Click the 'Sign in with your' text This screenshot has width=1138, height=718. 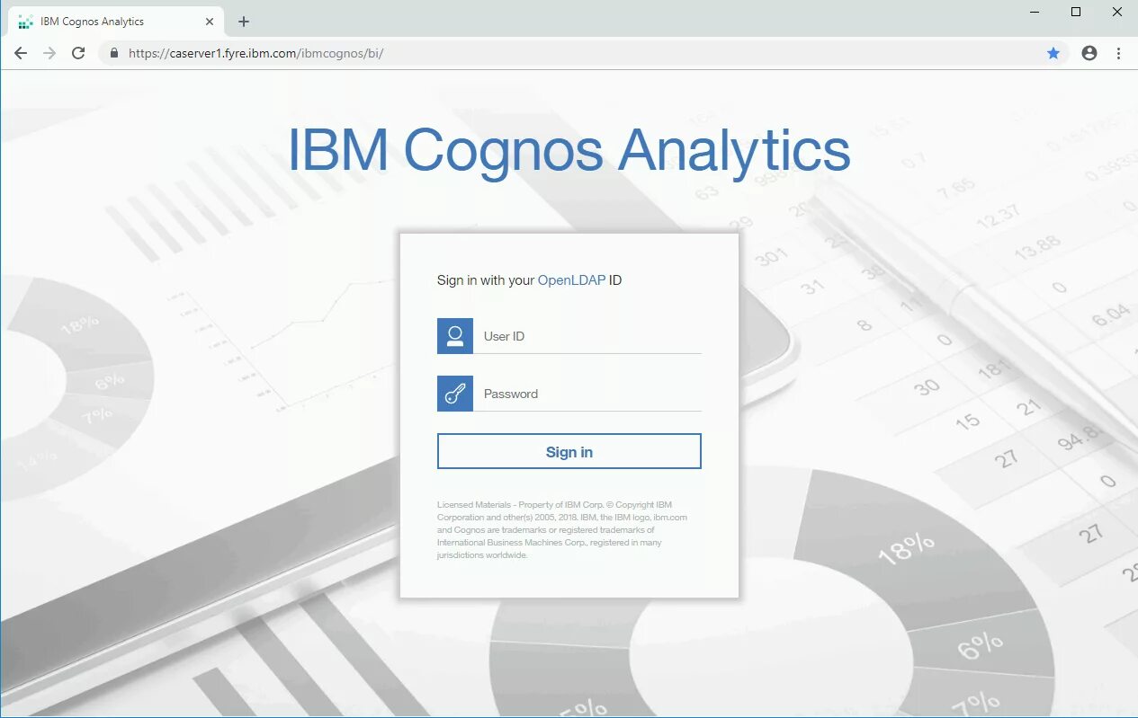(x=486, y=280)
